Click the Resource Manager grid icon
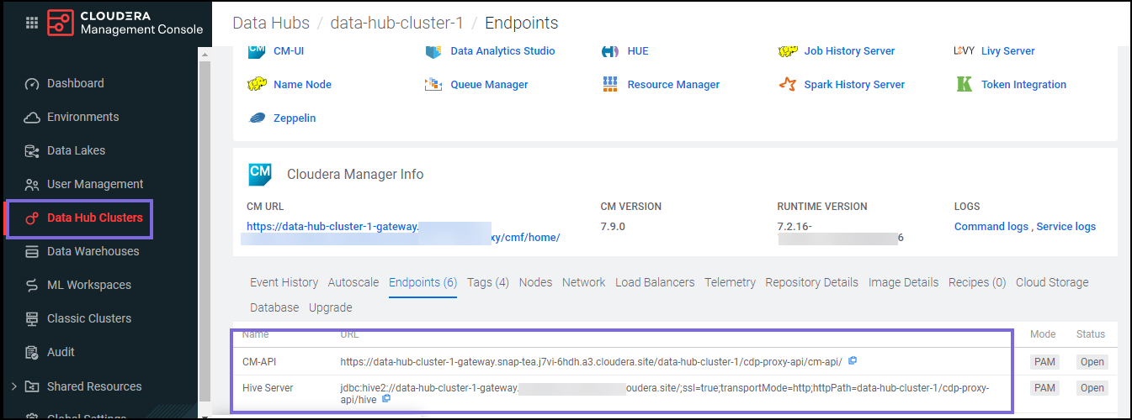The image size is (1132, 420). tap(610, 84)
